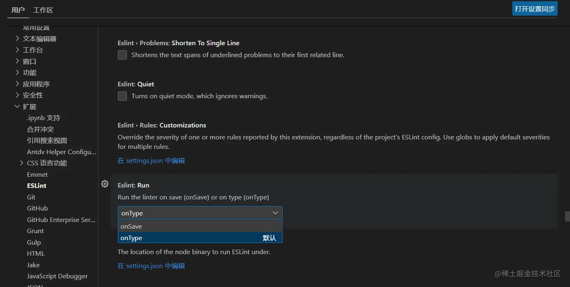Expand the CSS 语言功能 tree node
570x287 pixels.
pos(22,163)
